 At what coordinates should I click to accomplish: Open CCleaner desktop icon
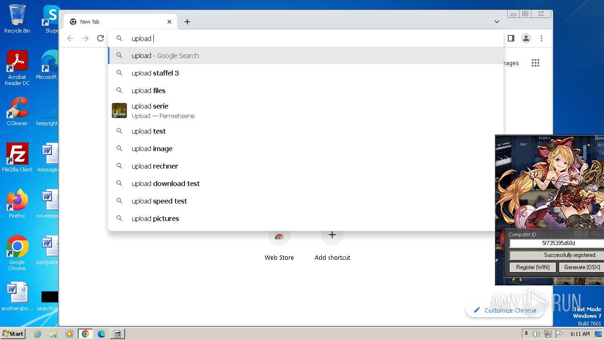click(x=17, y=111)
